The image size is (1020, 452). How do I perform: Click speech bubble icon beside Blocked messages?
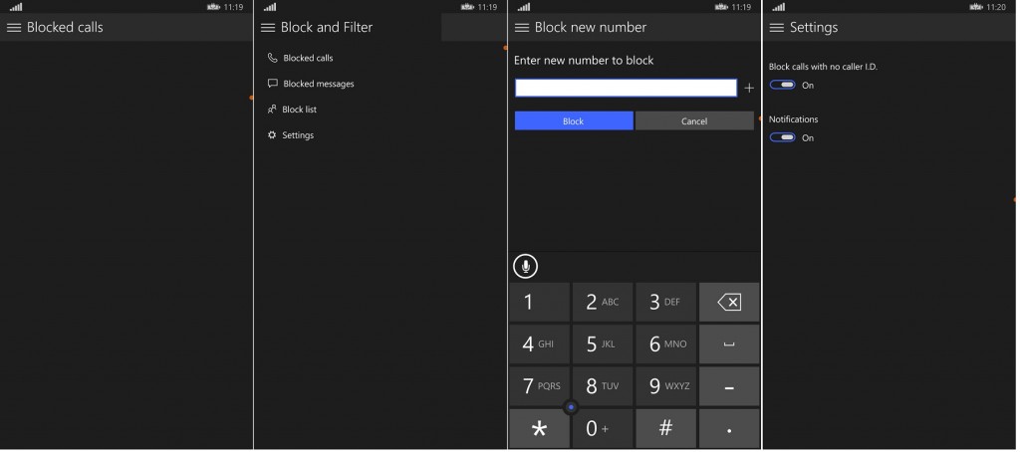(272, 84)
